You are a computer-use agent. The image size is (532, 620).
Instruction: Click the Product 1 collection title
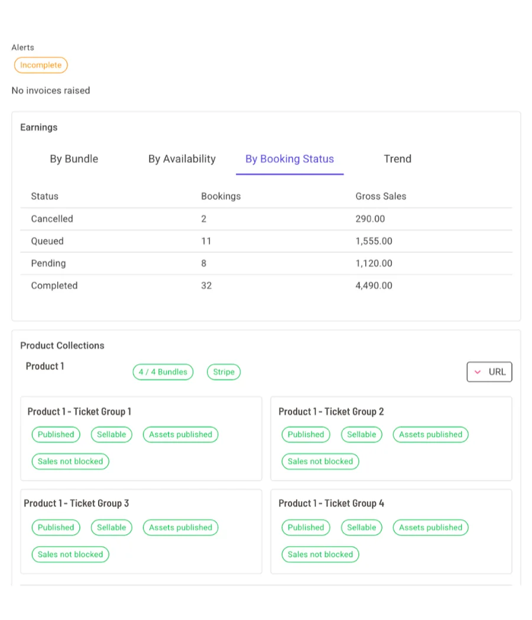(45, 366)
